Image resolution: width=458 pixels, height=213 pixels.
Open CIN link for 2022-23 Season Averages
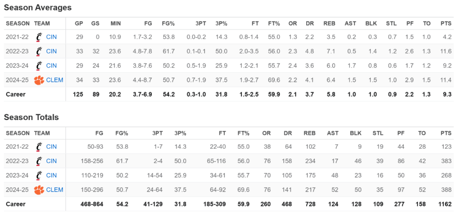pyautogui.click(x=52, y=51)
